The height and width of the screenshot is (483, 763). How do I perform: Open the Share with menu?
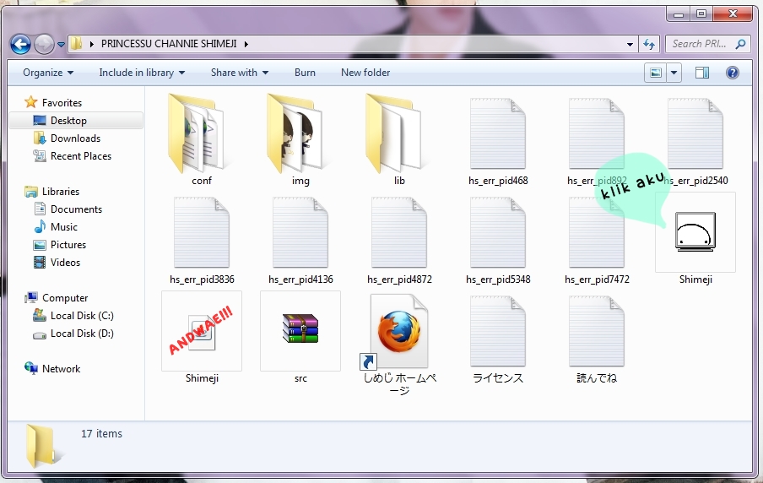click(x=240, y=73)
